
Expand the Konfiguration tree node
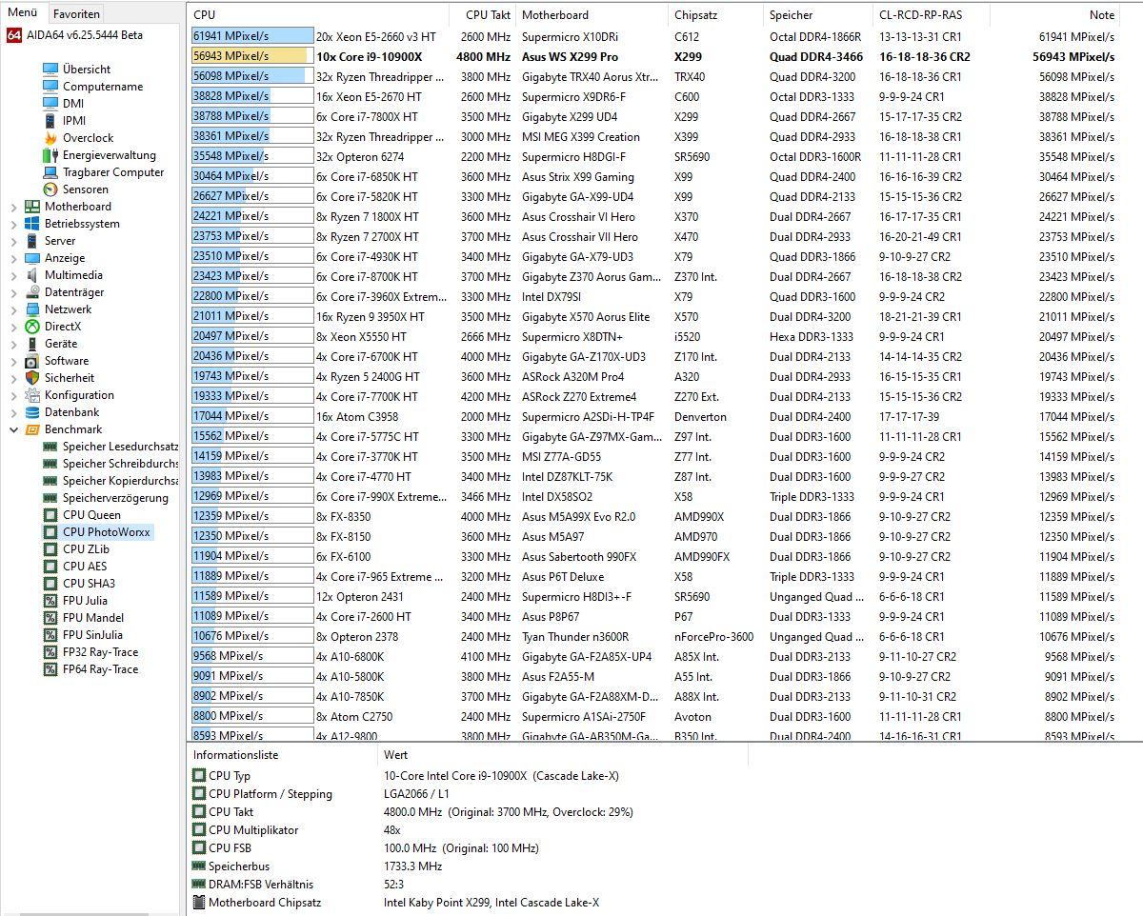(14, 395)
